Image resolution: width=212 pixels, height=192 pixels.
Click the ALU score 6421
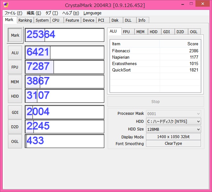[x=38, y=52]
